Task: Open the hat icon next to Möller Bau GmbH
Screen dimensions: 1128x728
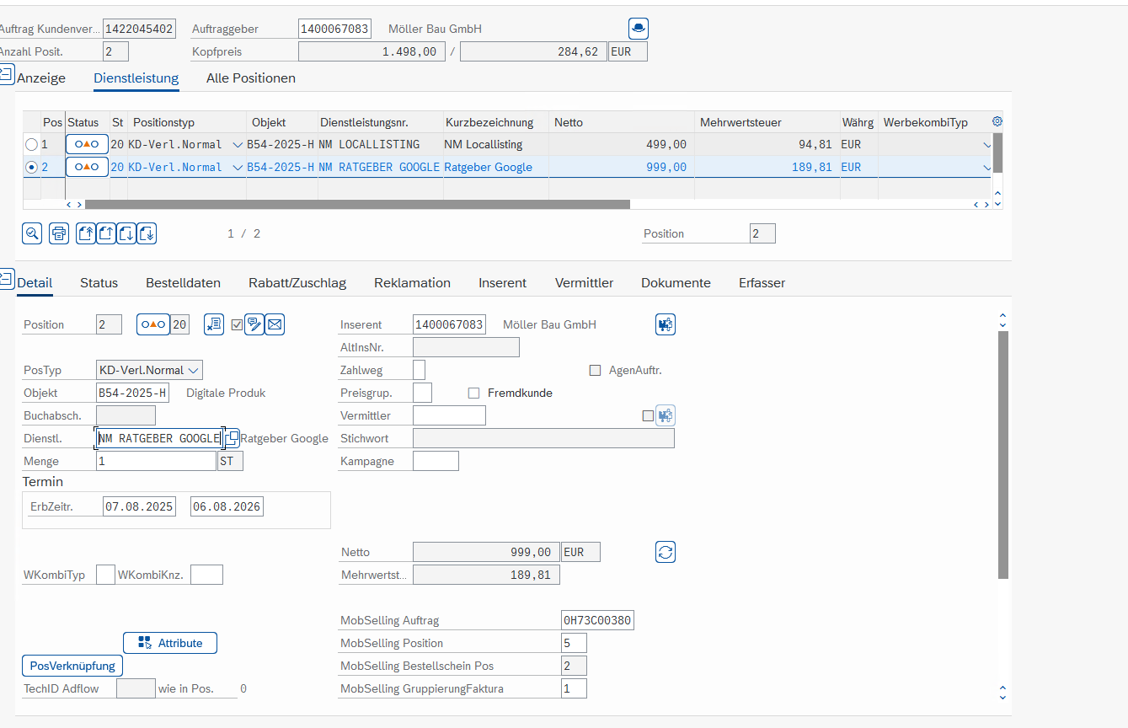Action: [639, 29]
